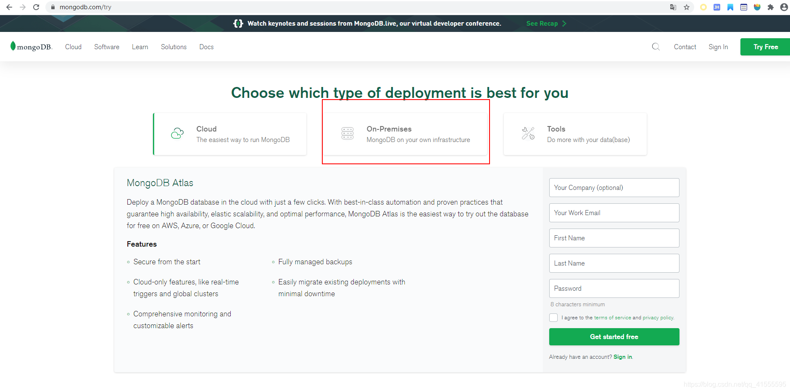This screenshot has height=392, width=790.
Task: Open the privacy policy link
Action: coord(658,318)
